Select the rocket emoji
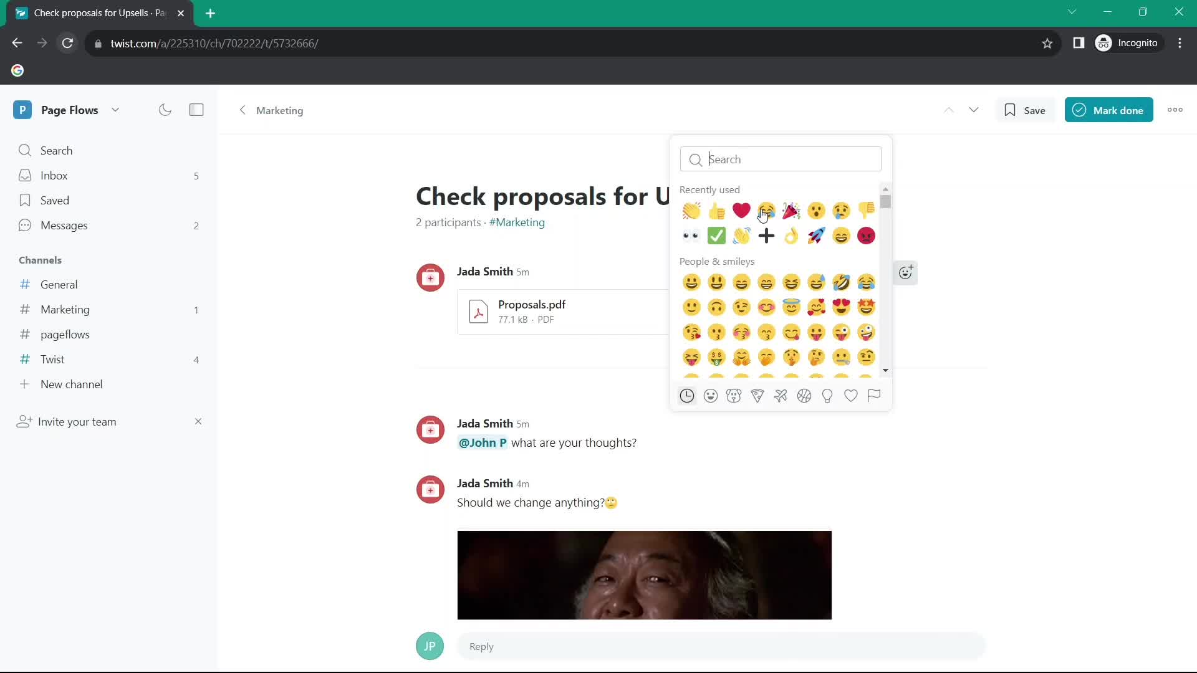 (816, 237)
